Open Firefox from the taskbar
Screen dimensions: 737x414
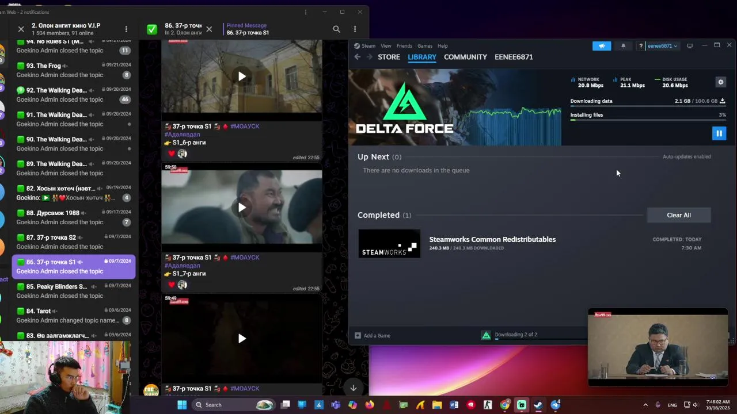pos(369,405)
